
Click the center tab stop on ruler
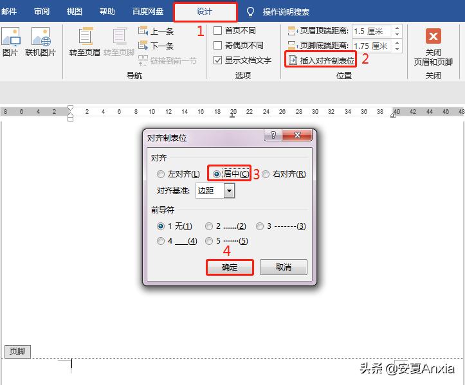pos(232,115)
